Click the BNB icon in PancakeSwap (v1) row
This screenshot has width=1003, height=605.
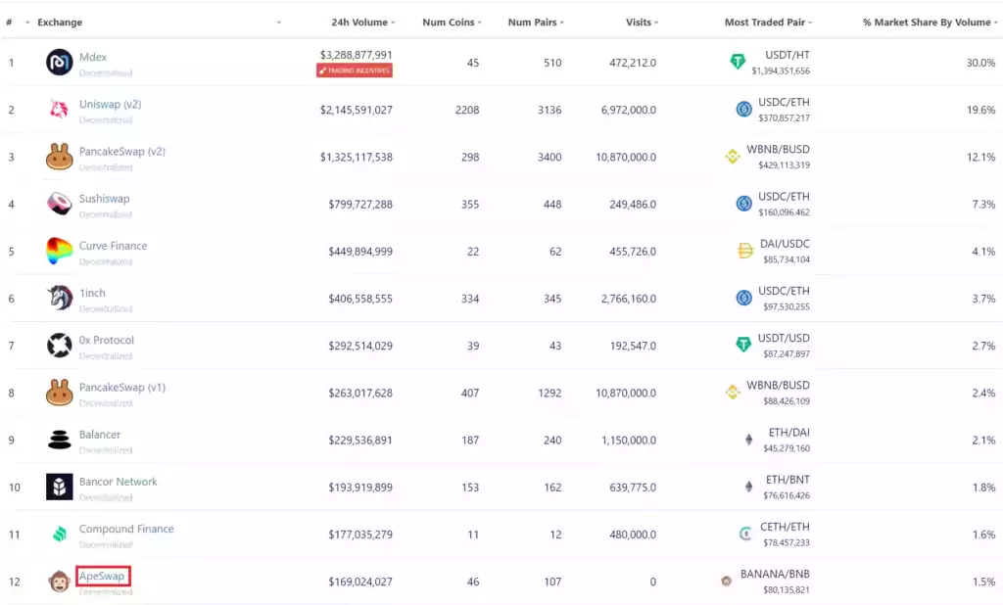point(733,393)
